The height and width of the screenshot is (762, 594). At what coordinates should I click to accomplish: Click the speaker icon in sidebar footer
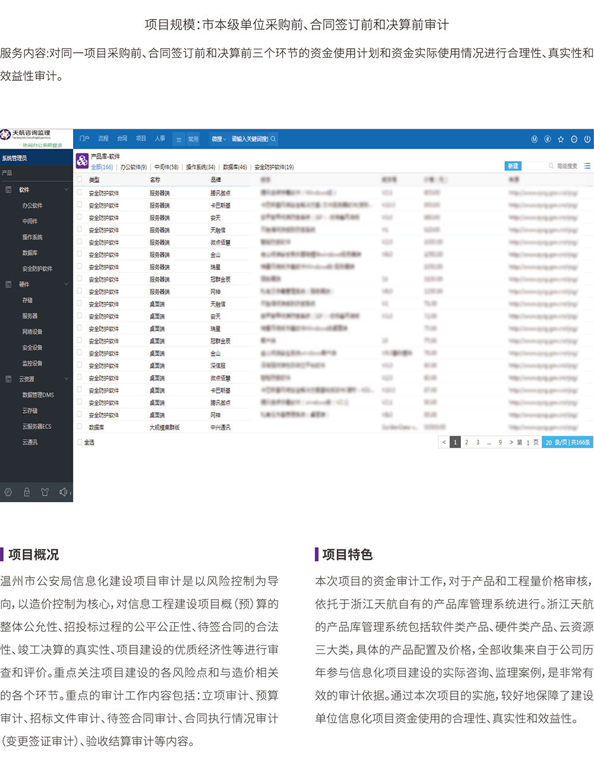(x=63, y=492)
